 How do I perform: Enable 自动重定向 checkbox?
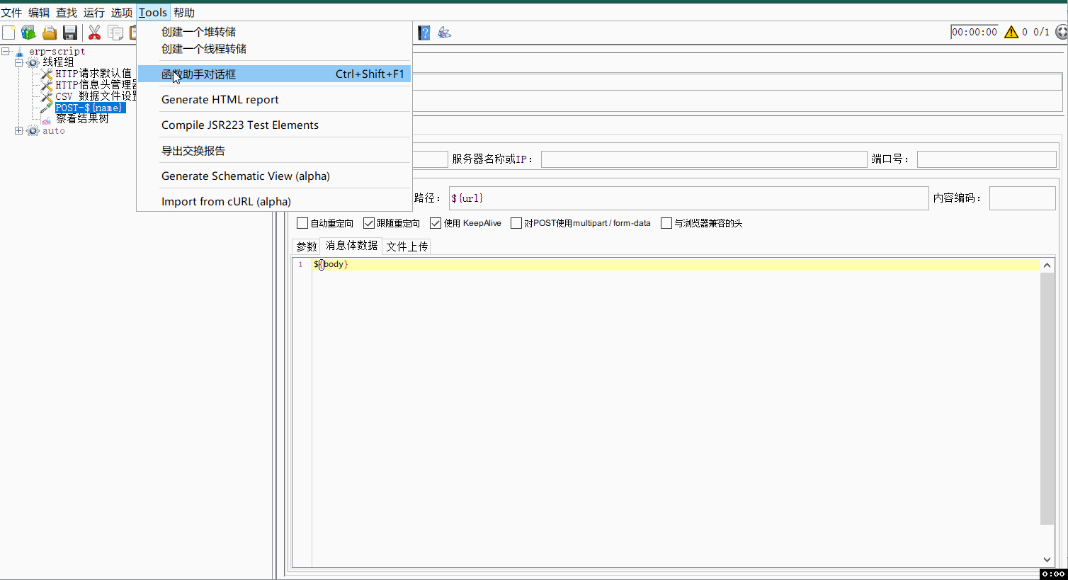pyautogui.click(x=302, y=222)
